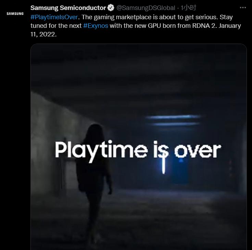
Task: Click the 'Playtime is over' caption in video
Action: tap(138, 150)
